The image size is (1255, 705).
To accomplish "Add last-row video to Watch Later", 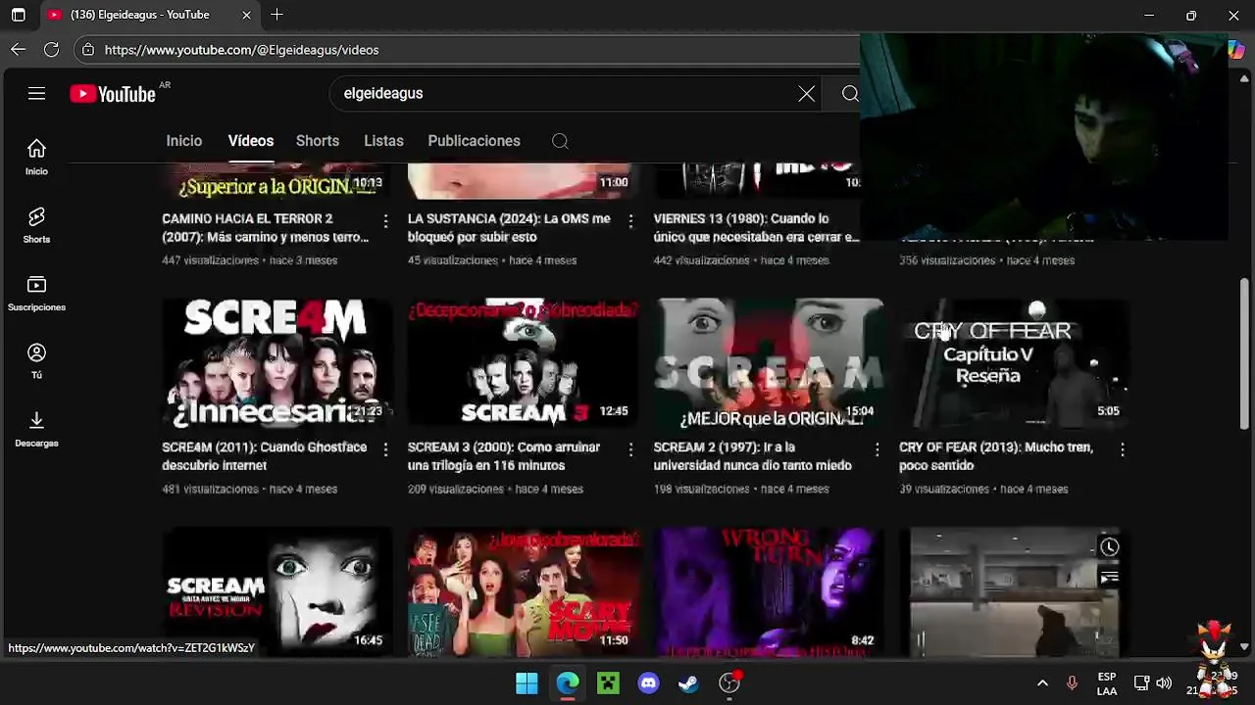I will tap(1109, 547).
